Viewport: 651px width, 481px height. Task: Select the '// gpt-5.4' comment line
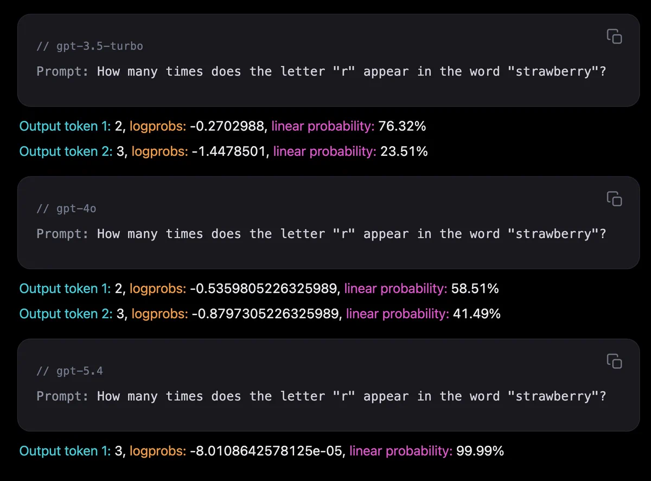(x=69, y=371)
